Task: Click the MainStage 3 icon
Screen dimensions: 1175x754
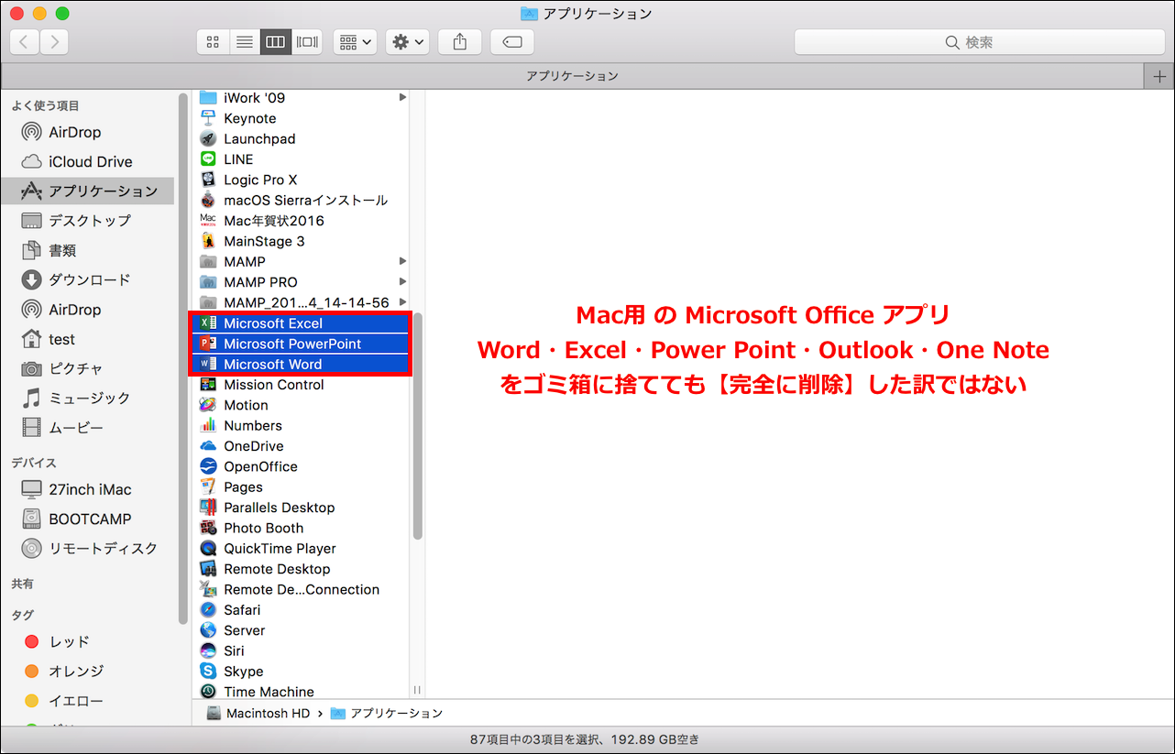Action: tap(208, 241)
